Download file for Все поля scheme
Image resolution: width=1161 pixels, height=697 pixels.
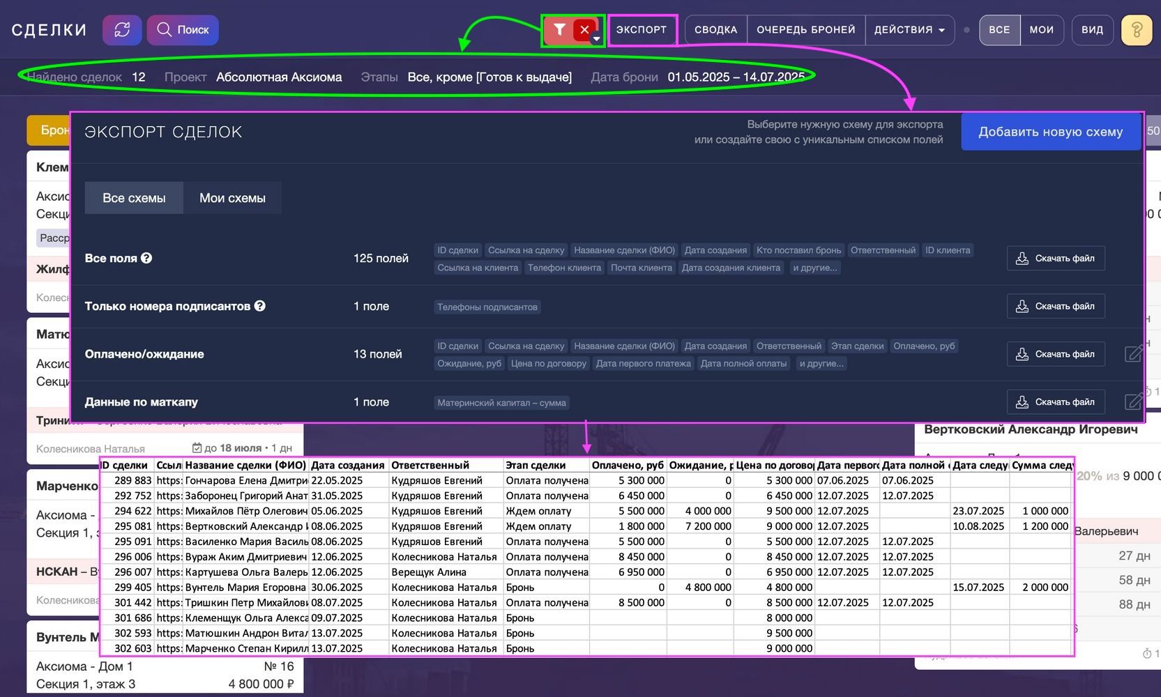[1056, 259]
